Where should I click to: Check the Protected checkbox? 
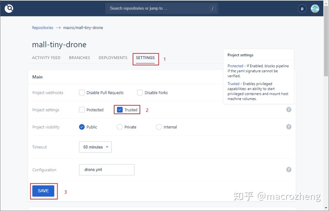[82, 110]
